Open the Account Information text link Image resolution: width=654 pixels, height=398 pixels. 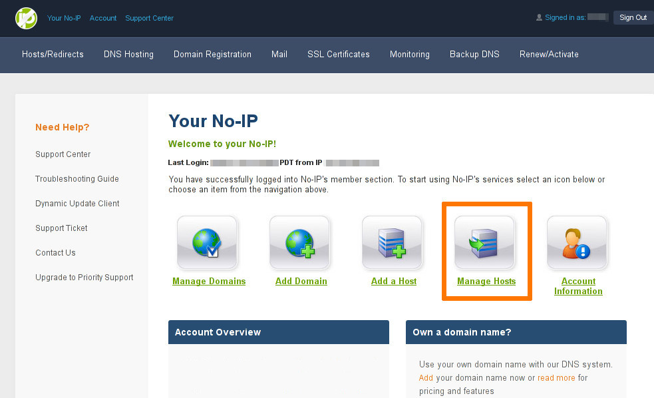point(578,286)
